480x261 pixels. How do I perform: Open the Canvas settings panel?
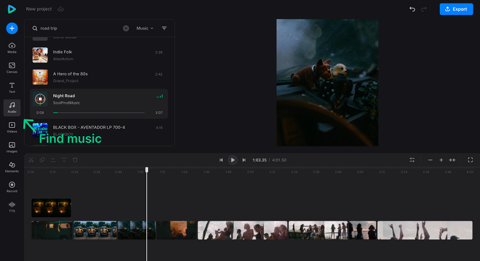[12, 68]
